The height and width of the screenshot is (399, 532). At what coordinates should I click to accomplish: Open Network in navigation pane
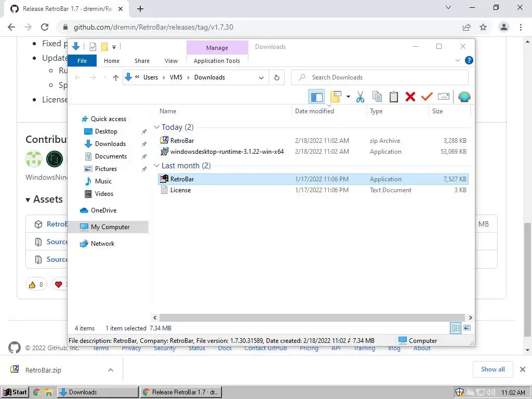102,244
